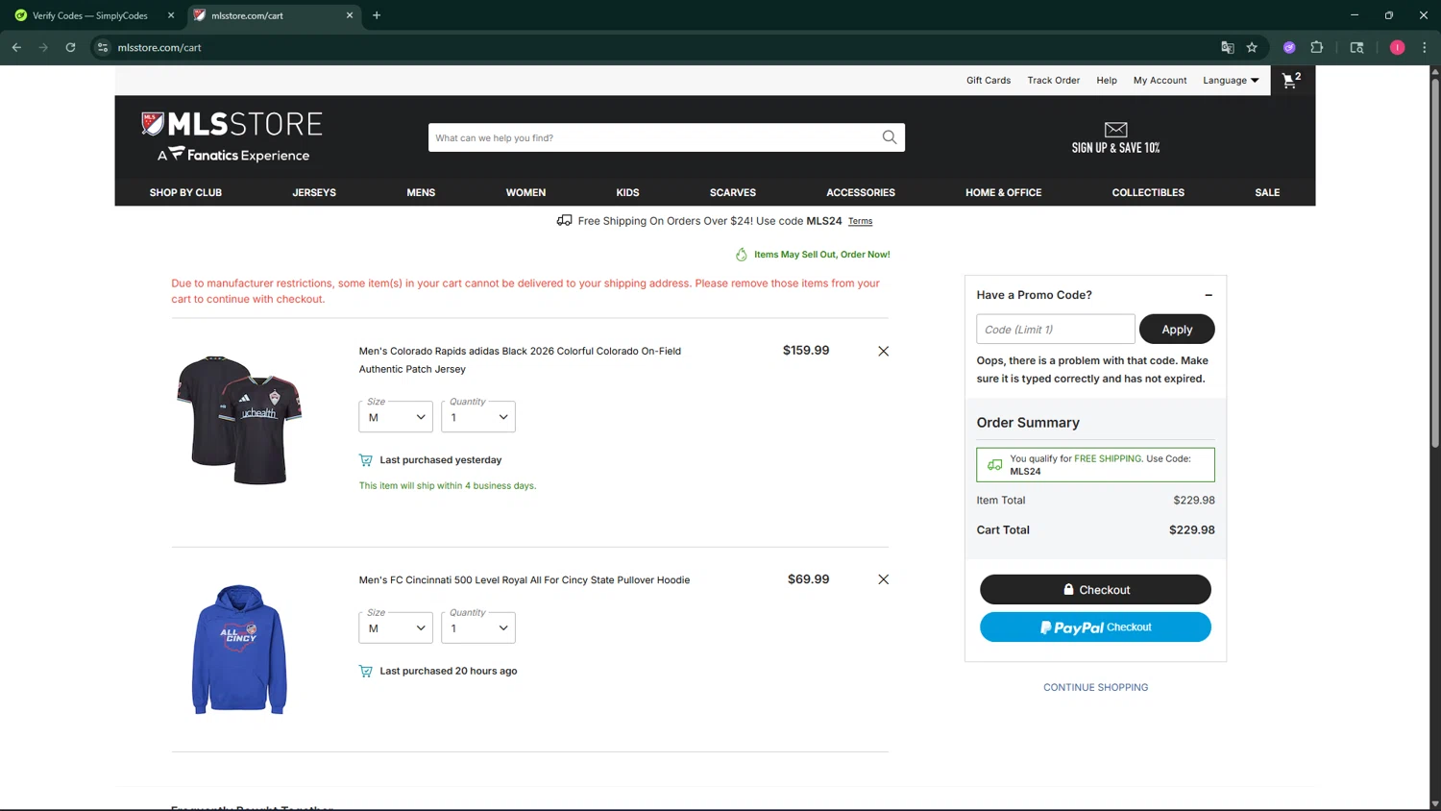The width and height of the screenshot is (1441, 811).
Task: Click the translate page icon in address bar
Action: [1227, 47]
